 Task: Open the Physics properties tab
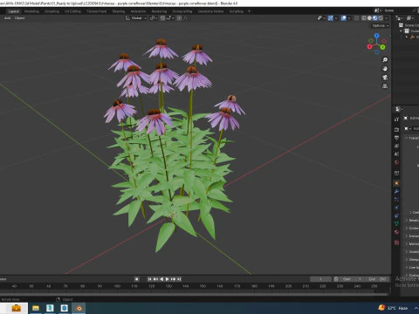point(396,208)
